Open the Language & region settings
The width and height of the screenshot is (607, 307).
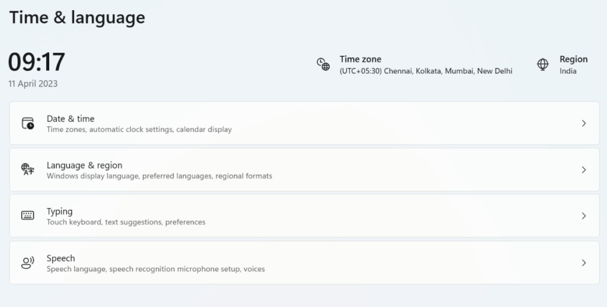pos(84,165)
